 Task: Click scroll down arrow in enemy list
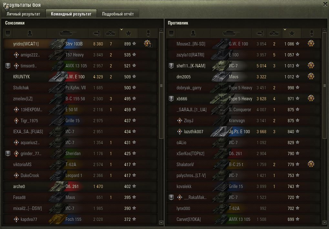click(324, 223)
